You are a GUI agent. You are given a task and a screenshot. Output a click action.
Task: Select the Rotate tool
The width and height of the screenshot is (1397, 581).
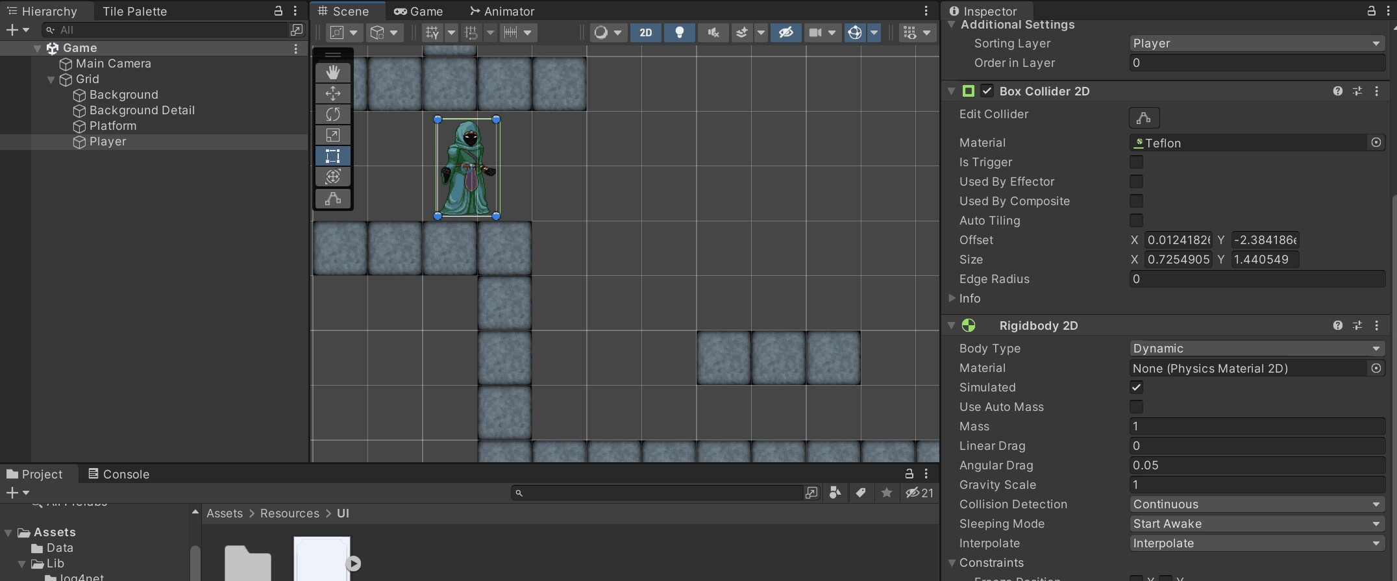pos(333,114)
